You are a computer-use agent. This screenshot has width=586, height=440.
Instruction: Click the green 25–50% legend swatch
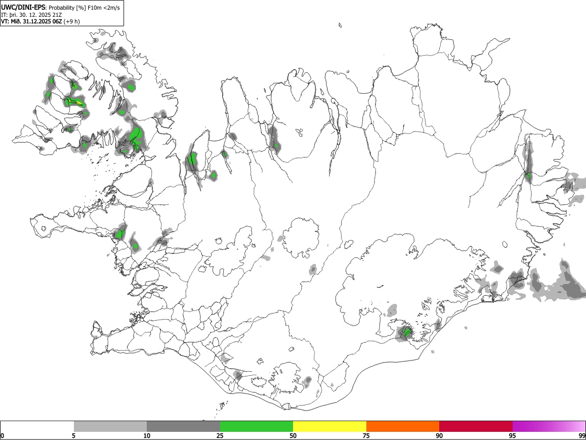[256, 427]
